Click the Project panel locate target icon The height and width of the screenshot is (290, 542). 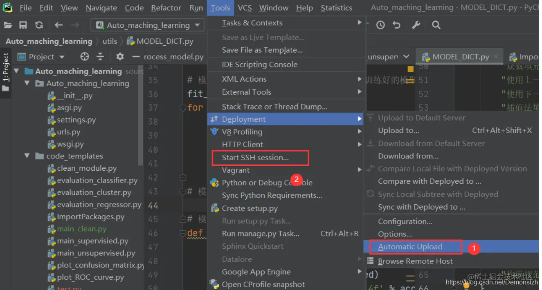(85, 57)
